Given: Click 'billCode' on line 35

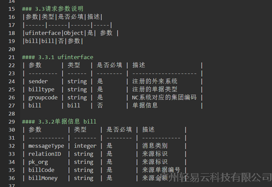Looking at the screenshot, I should (x=41, y=170).
